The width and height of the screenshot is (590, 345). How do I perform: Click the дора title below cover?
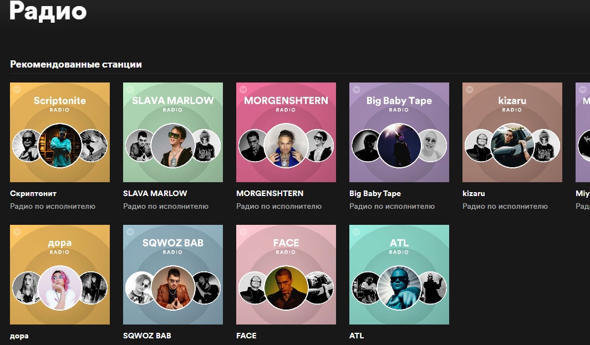[x=19, y=336]
